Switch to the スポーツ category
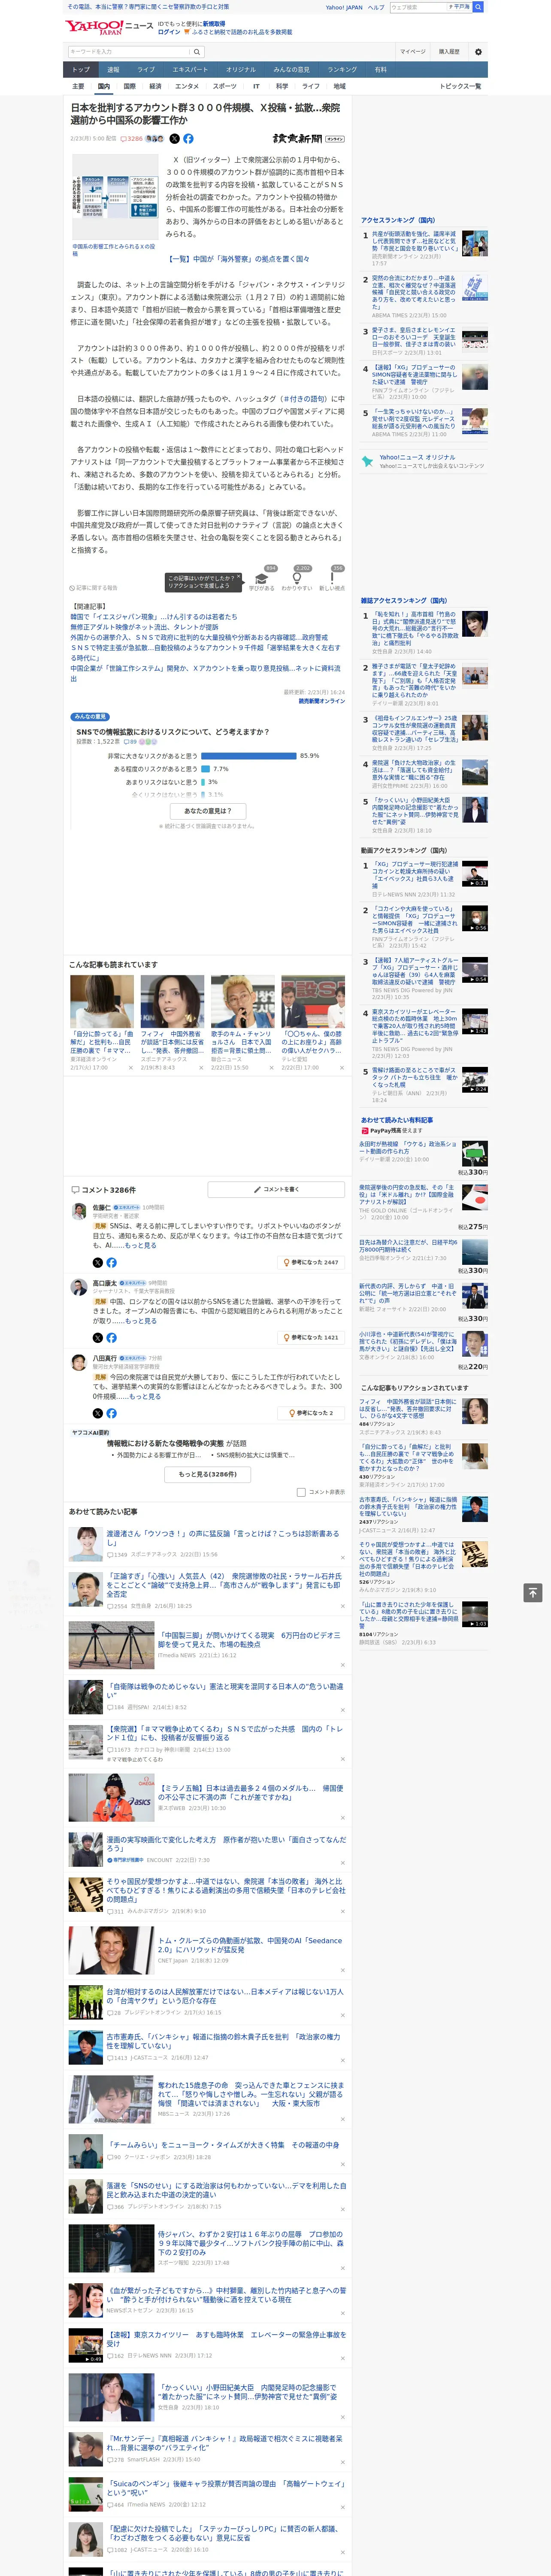 click(225, 86)
